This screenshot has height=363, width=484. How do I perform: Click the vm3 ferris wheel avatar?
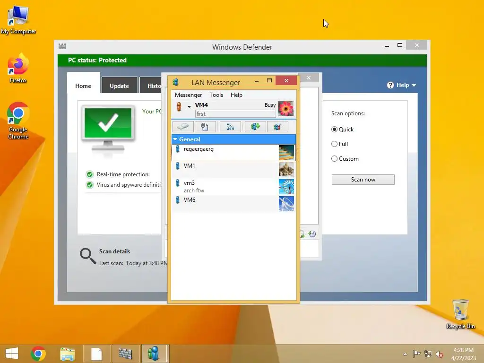coord(286,187)
